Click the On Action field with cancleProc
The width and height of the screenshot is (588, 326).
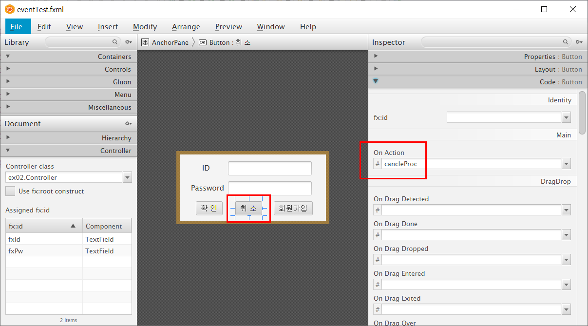pyautogui.click(x=472, y=164)
